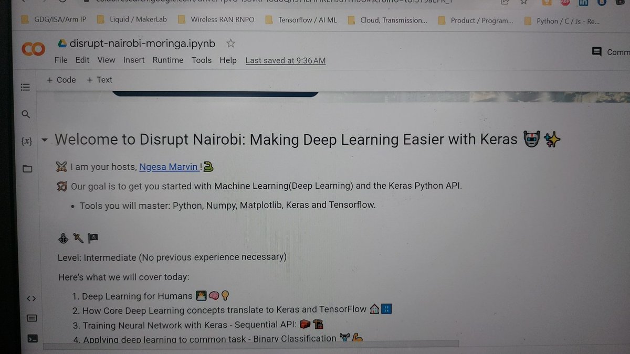Open the code snippets panel
This screenshot has width=630, height=354.
point(31,298)
